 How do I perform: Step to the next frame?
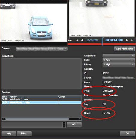(132, 40)
